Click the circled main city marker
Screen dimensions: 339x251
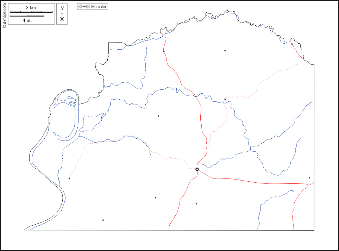[197, 169]
